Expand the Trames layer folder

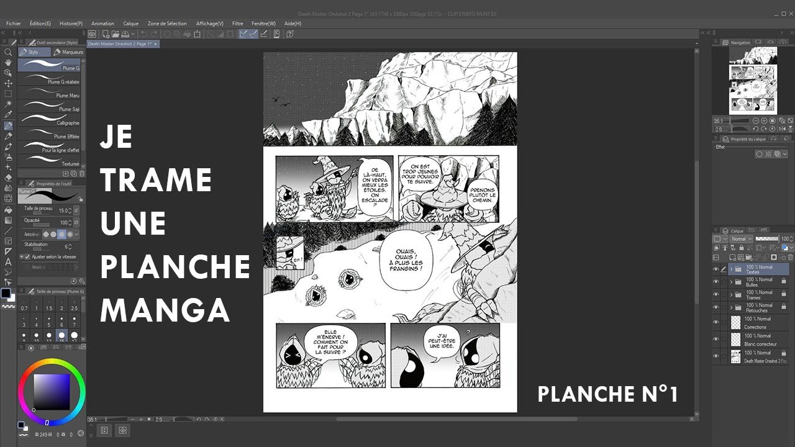tap(731, 295)
